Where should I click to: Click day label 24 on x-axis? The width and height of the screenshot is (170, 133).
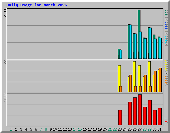point(125,129)
